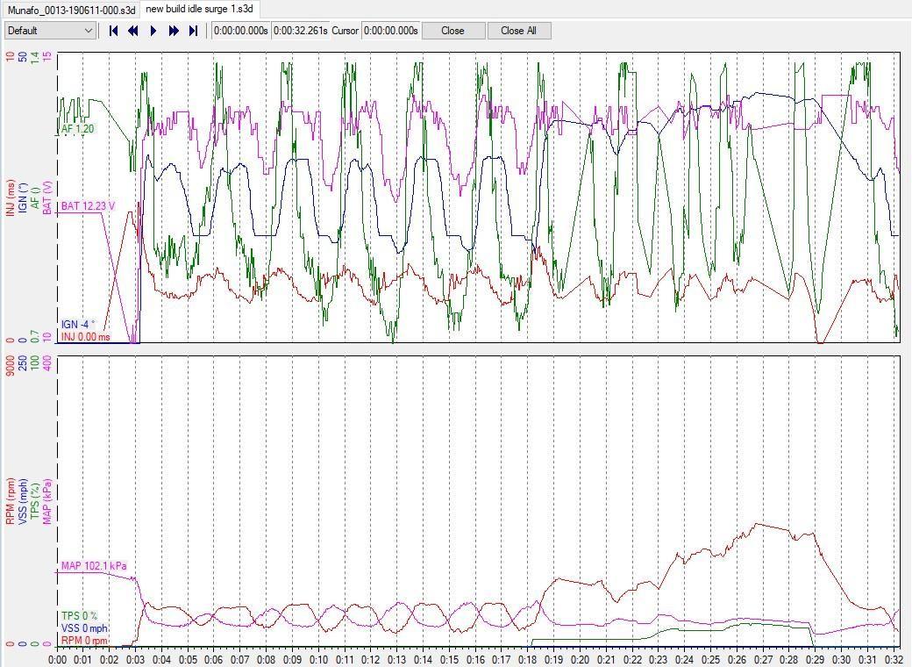Click the start time field 0:00:00.000s

[x=241, y=31]
